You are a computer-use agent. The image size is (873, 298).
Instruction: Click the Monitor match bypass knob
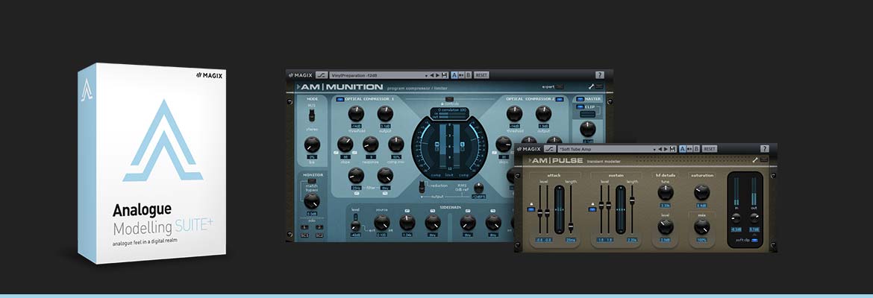pos(312,200)
